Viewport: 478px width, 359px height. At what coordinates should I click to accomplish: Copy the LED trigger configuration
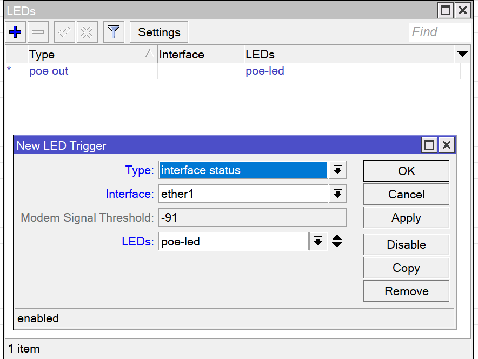point(406,268)
